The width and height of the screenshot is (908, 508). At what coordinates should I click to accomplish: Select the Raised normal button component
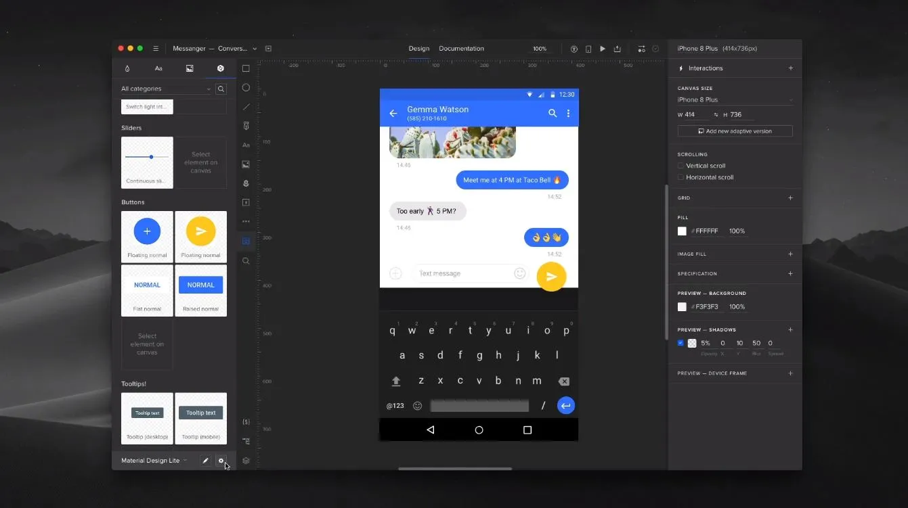tap(200, 291)
